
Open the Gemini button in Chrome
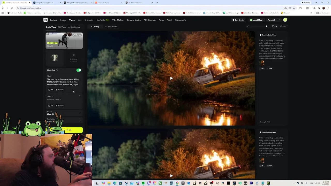(306, 3)
